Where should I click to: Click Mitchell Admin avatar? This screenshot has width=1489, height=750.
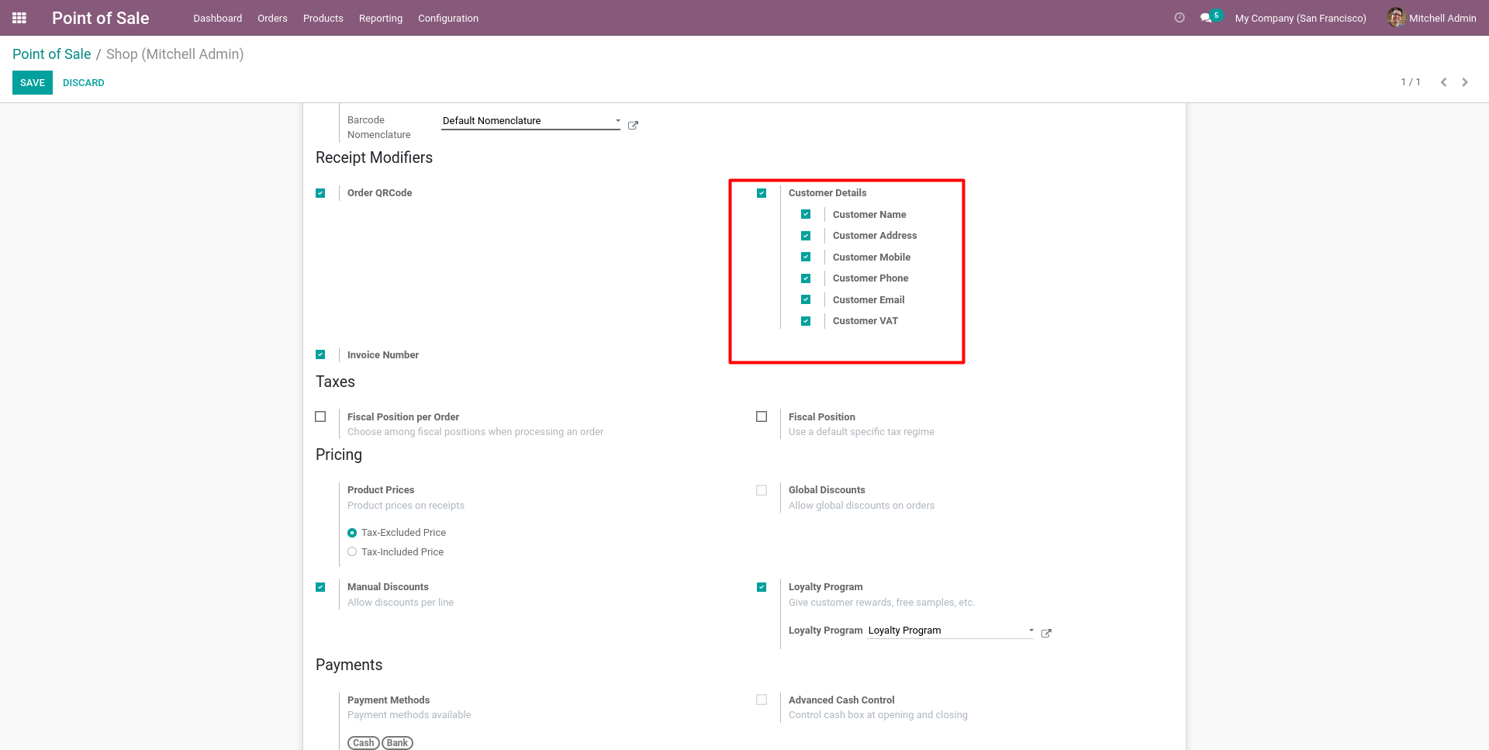(x=1396, y=17)
